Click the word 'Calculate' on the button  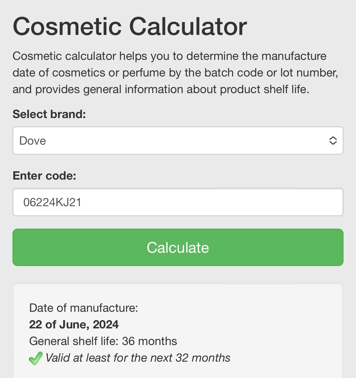(x=178, y=247)
